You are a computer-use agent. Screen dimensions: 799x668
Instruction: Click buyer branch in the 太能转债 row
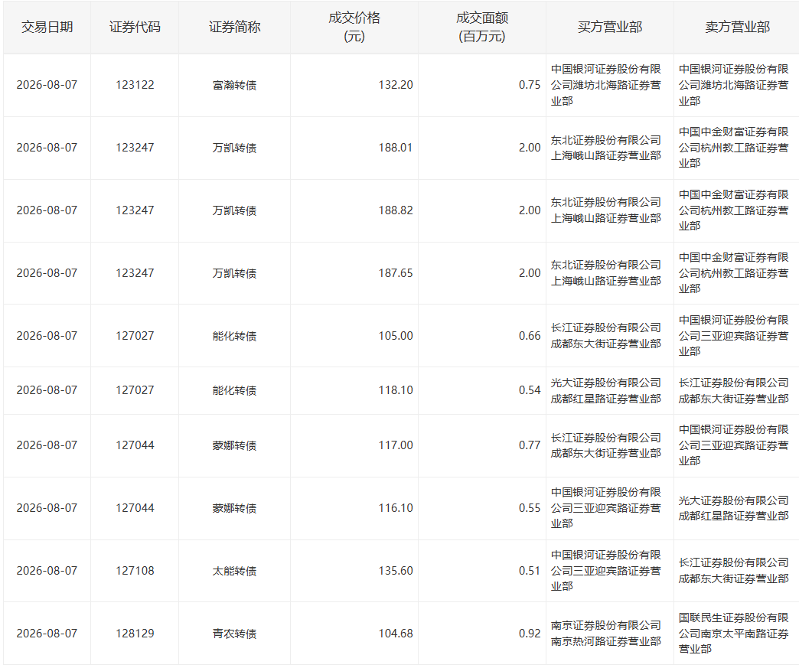pos(606,571)
